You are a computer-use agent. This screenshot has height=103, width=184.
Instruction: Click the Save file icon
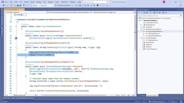(18, 5)
